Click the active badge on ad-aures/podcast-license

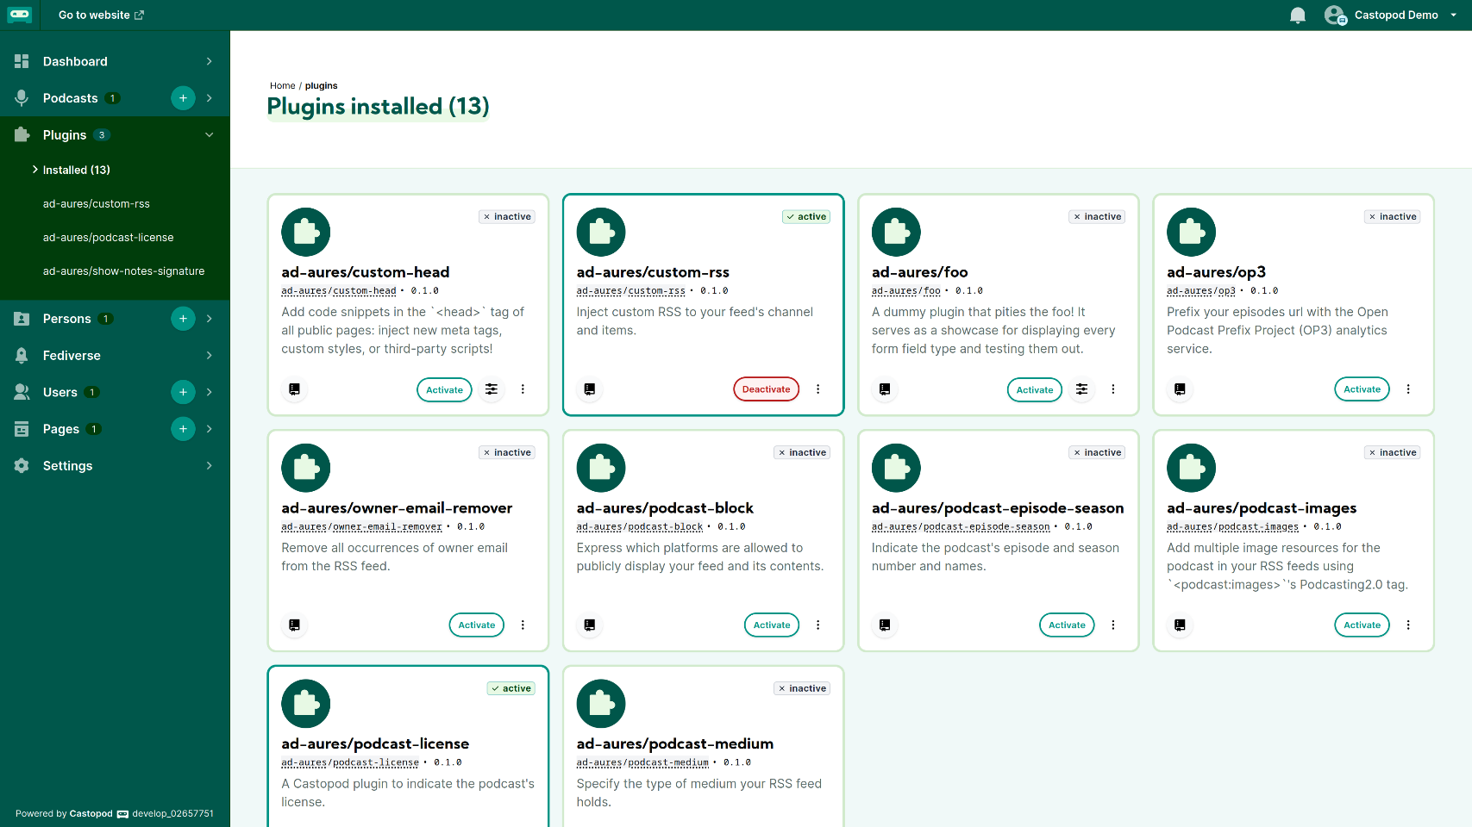click(x=511, y=688)
